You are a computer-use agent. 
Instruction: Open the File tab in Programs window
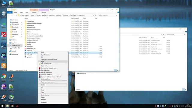[x=10, y=12]
